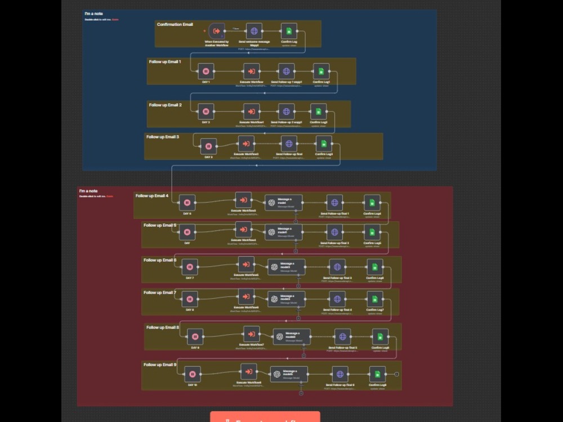Open the Send Follow-up globe node in Follow up Email 1
Image resolution: width=563 pixels, height=422 pixels.
[x=286, y=71]
